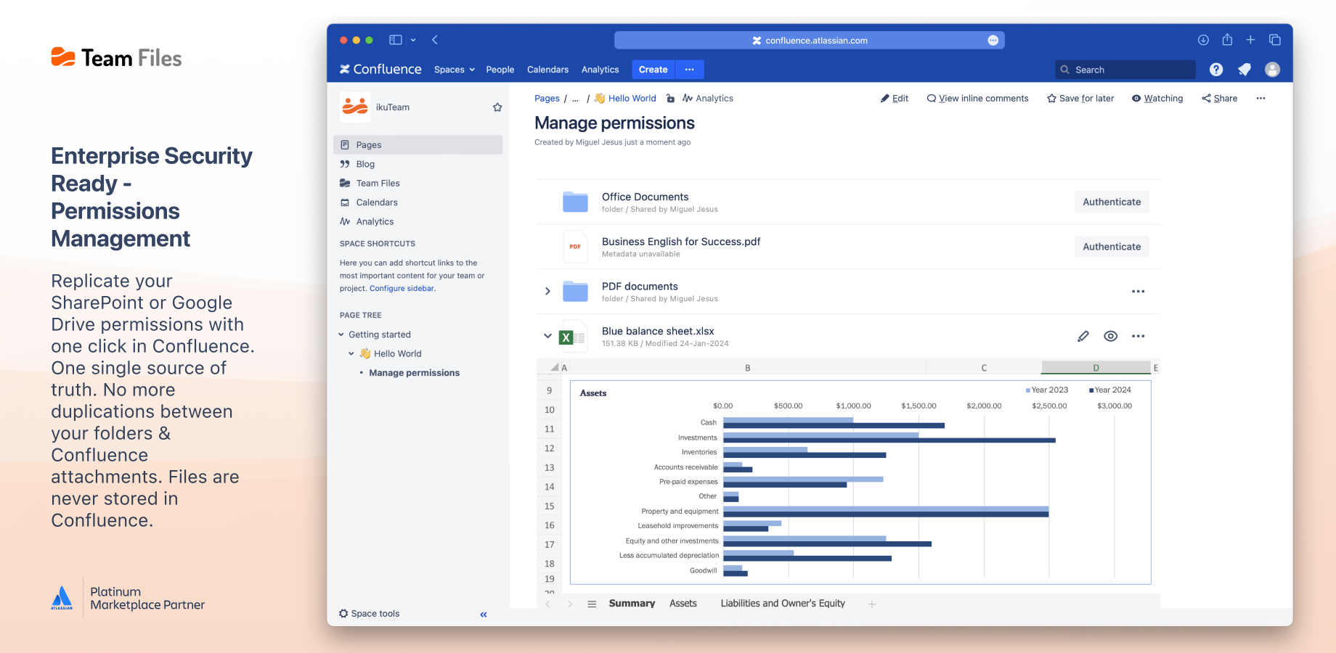Switch to the Assets sheet tab

click(683, 604)
